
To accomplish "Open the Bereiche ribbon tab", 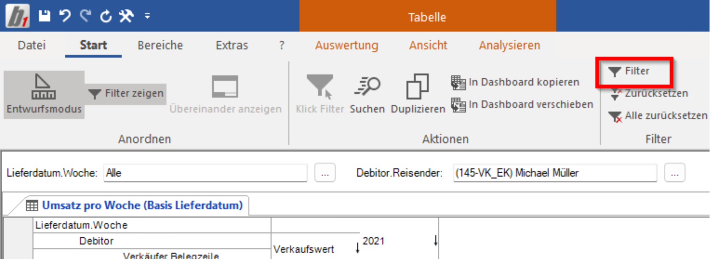I will pos(160,45).
